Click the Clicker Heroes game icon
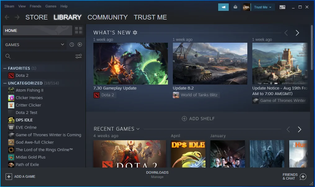Viewport: 315px width, 187px height. [x=11, y=98]
